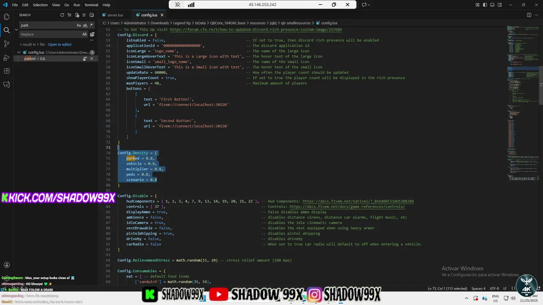
Task: Click the editor minimap
Action: [x=522, y=103]
